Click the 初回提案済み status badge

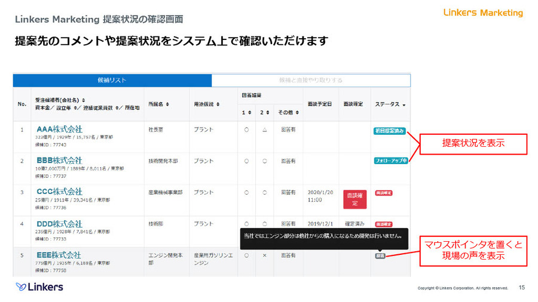point(389,131)
